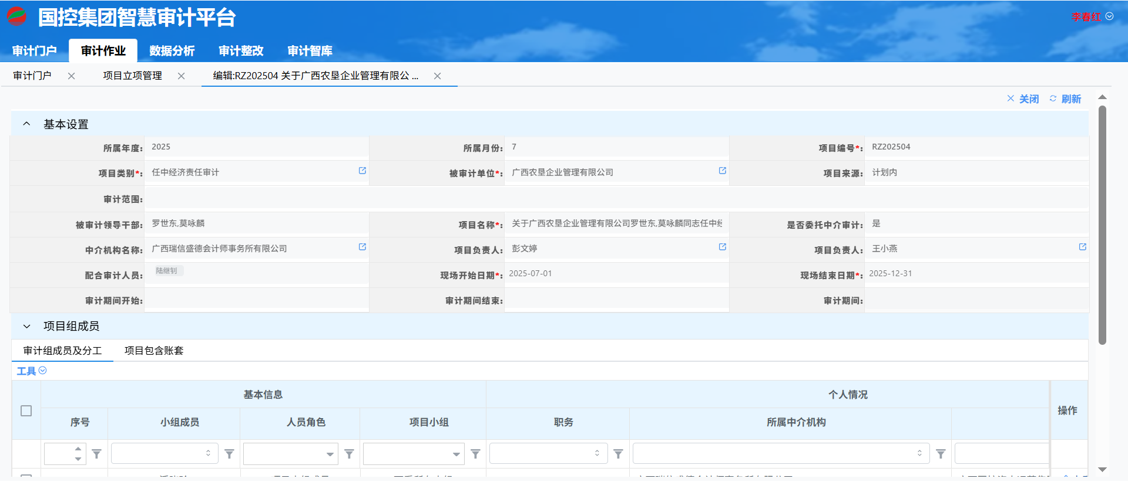Switch to 项目包含账套 tab
The width and height of the screenshot is (1128, 492).
[154, 351]
